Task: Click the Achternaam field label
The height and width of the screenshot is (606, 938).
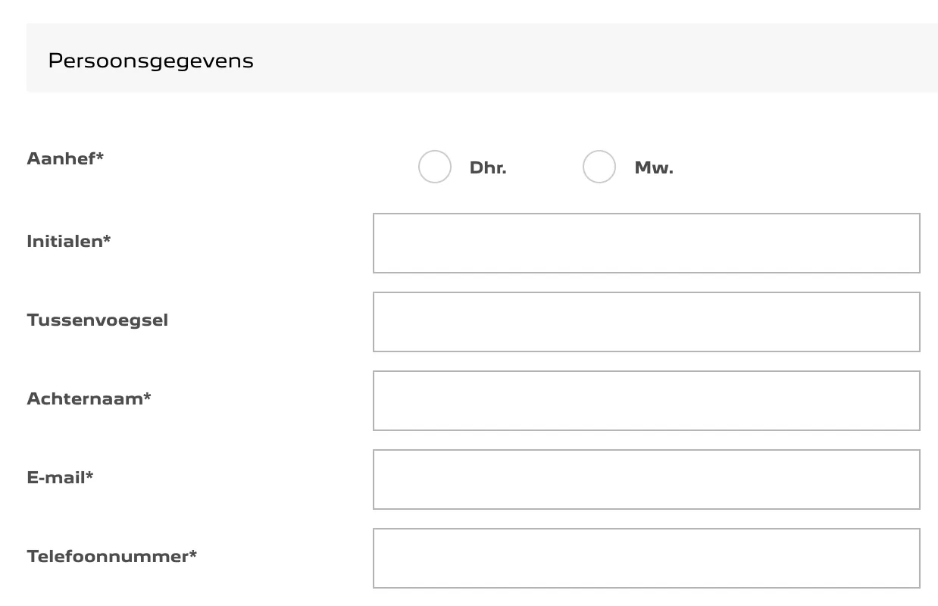Action: pos(89,398)
